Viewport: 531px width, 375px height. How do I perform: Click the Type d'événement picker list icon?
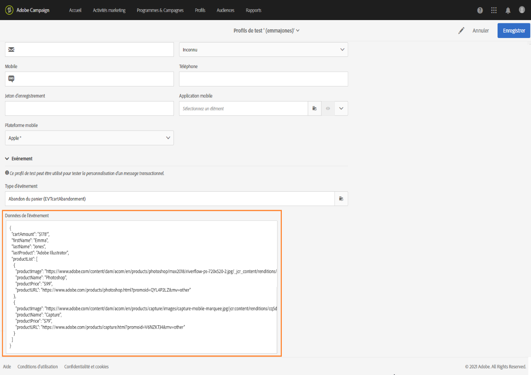click(x=341, y=199)
